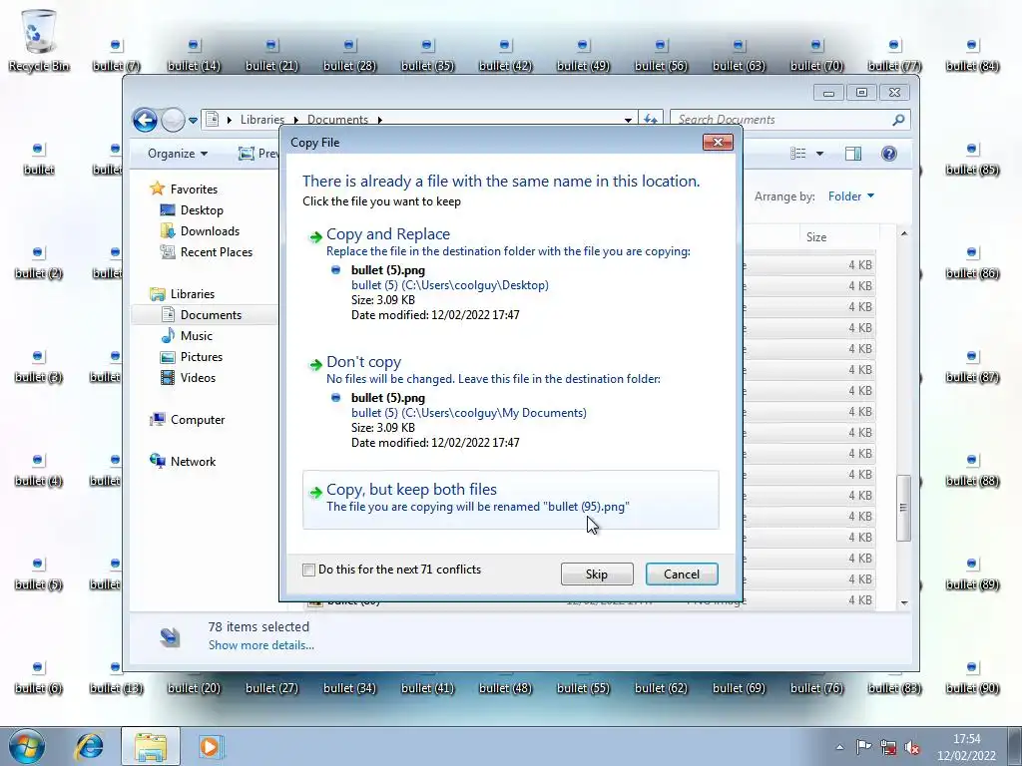Screen dimensions: 1022x766
Task: Select the bullet (35) desktop file
Action: [427, 55]
